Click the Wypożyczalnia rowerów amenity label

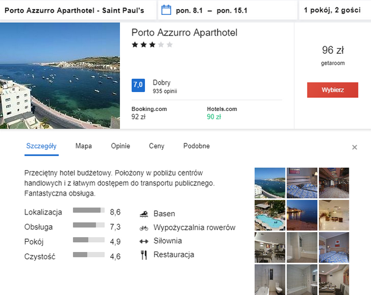click(x=195, y=228)
